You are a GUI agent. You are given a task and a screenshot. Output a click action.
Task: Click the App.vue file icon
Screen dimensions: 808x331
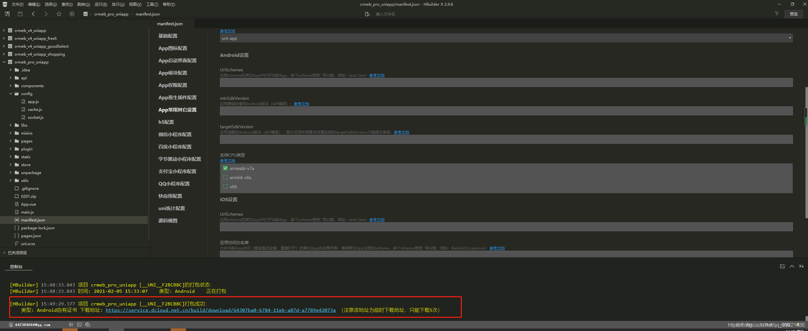[17, 204]
